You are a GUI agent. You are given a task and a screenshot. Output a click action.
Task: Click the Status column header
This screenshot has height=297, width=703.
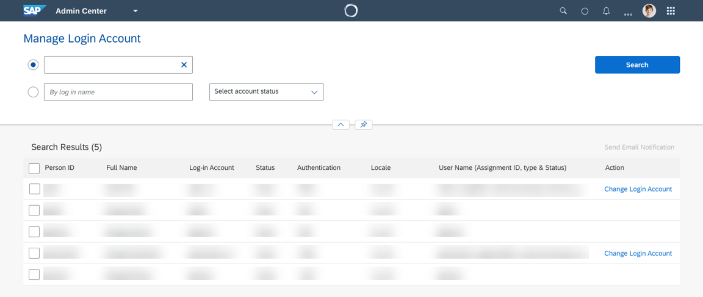pyautogui.click(x=265, y=168)
